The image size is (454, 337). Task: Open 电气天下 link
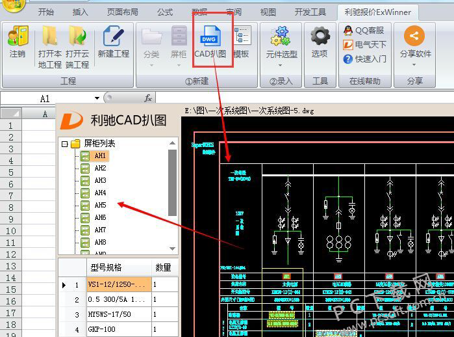click(364, 45)
